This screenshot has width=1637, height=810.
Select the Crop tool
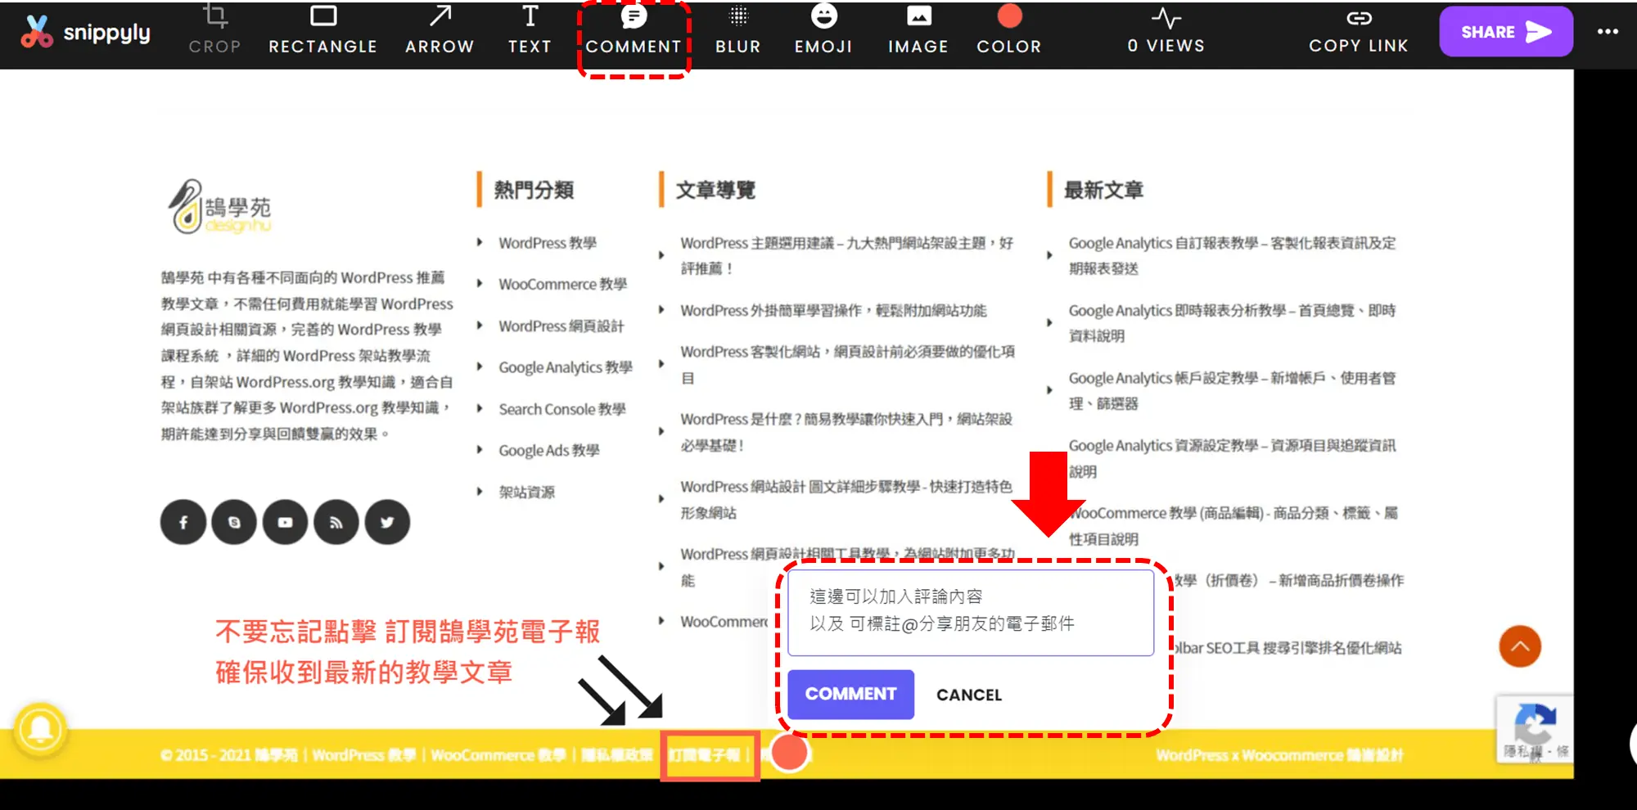pos(215,29)
